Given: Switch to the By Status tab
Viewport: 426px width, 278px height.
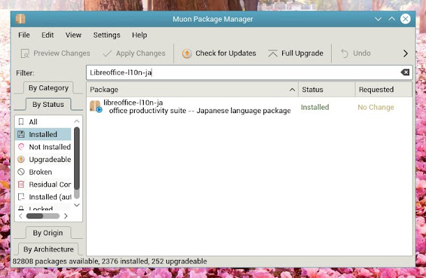Looking at the screenshot, I should pos(48,104).
